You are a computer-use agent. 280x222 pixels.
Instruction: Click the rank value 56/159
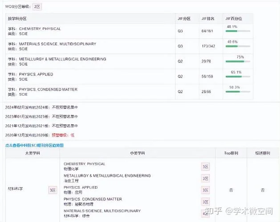point(207,76)
